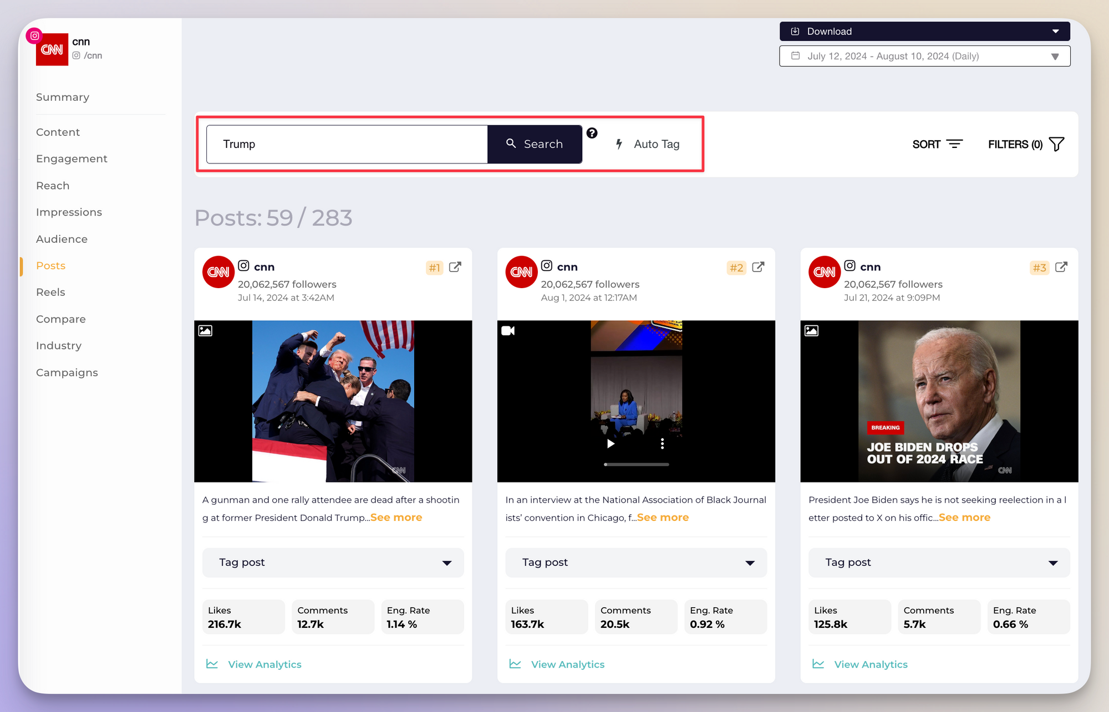
Task: Select Posts in sidebar
Action: click(x=50, y=265)
